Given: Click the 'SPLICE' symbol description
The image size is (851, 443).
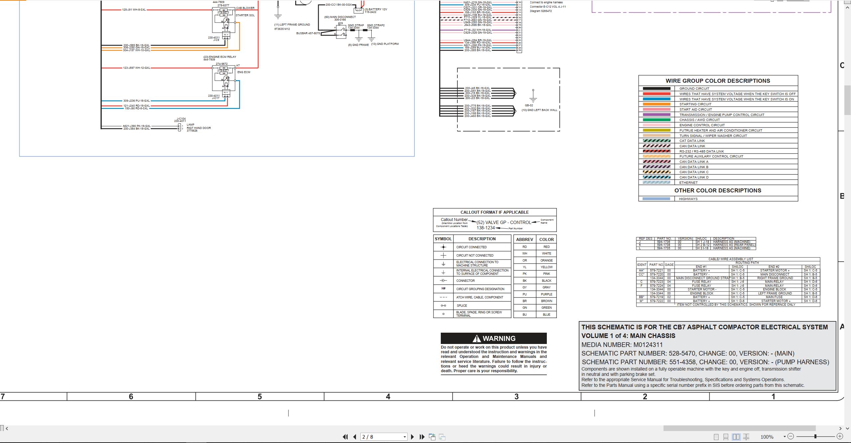Looking at the screenshot, I should [x=462, y=305].
